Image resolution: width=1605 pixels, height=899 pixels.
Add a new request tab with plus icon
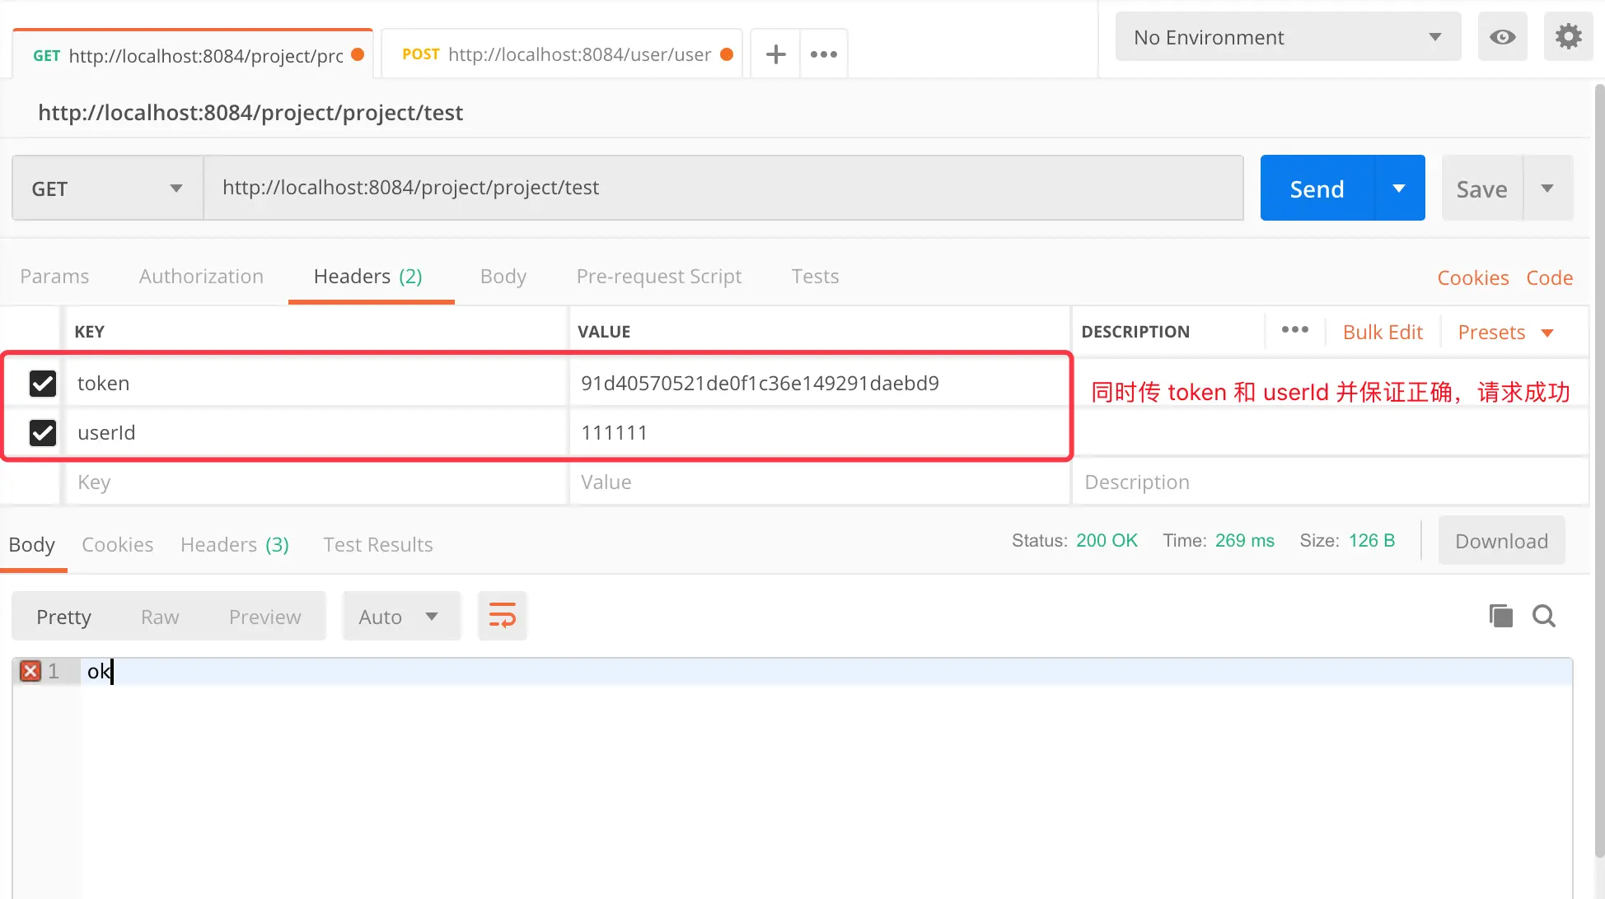(775, 54)
